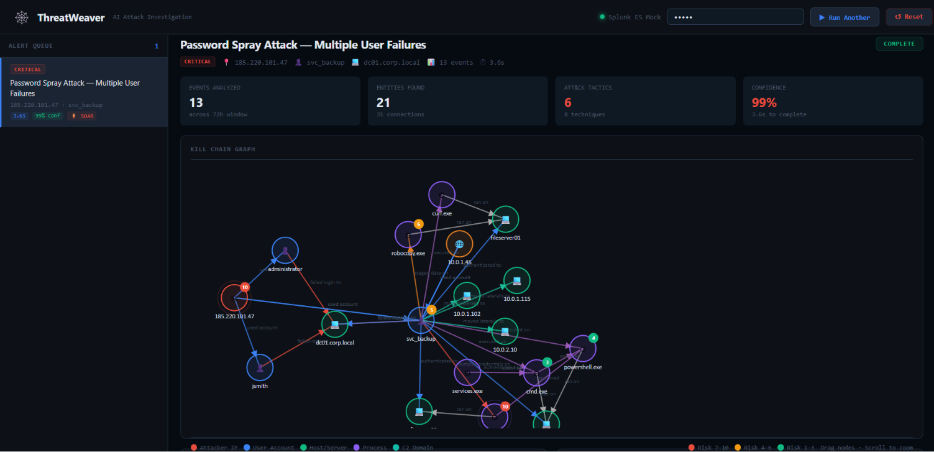Select the 10.0.2.10 host node
Image resolution: width=934 pixels, height=452 pixels.
coord(505,331)
